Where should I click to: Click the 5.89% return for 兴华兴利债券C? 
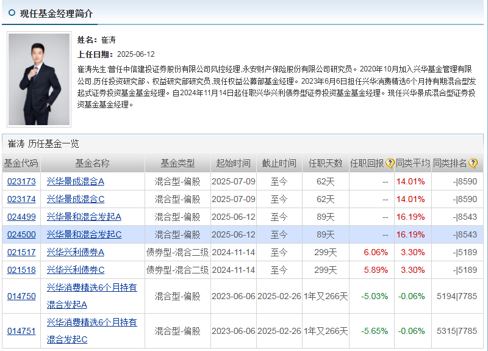pyautogui.click(x=376, y=270)
